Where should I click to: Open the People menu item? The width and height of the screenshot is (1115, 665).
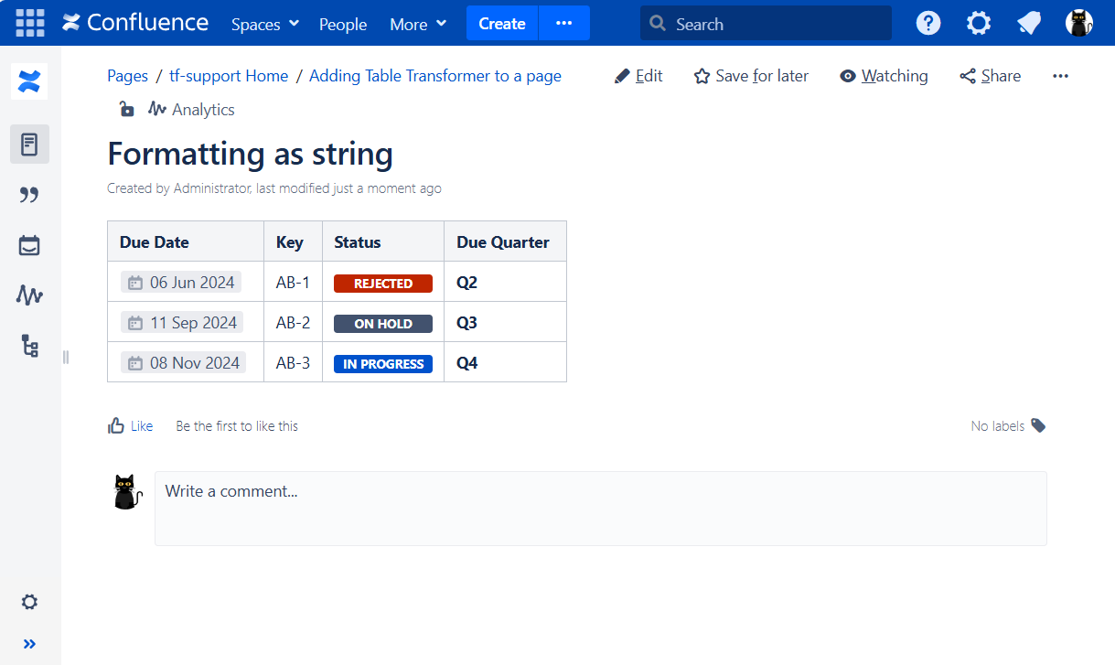pos(343,24)
